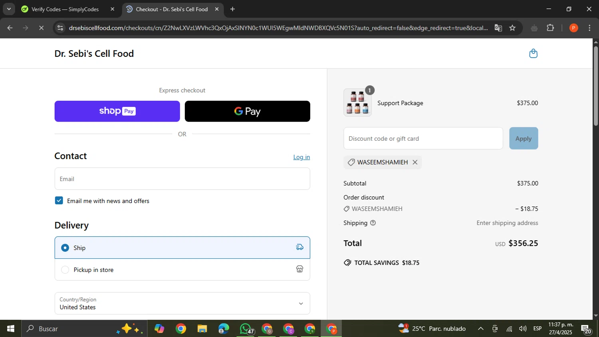Click the USD $356.25 total amount

pyautogui.click(x=517, y=243)
